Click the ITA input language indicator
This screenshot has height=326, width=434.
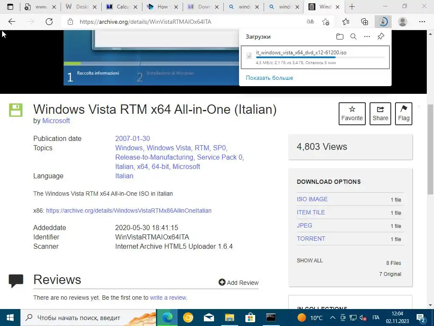[x=376, y=318]
